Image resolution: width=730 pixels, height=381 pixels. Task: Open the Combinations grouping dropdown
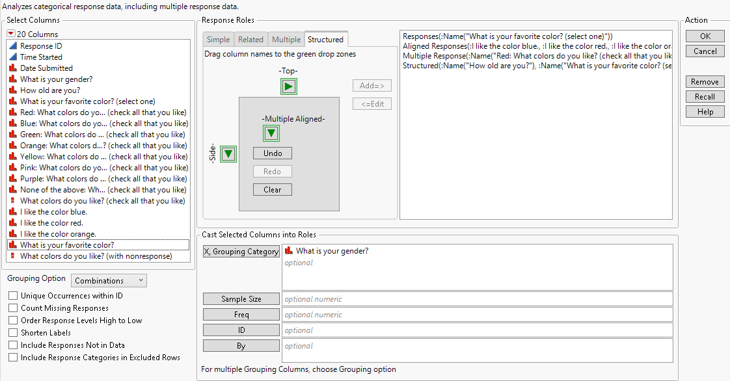[109, 280]
